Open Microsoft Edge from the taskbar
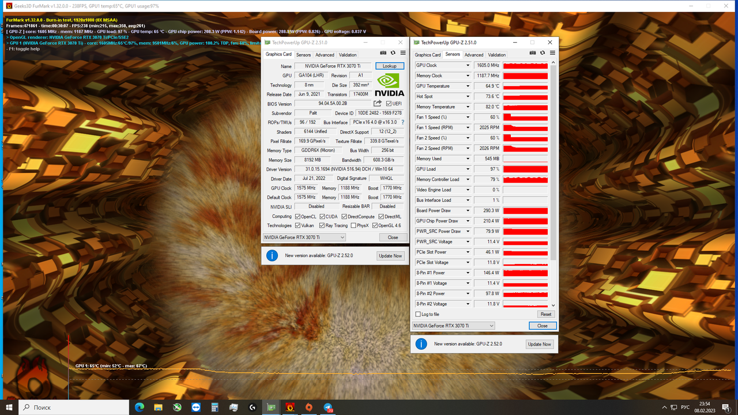Image resolution: width=738 pixels, height=415 pixels. (139, 408)
